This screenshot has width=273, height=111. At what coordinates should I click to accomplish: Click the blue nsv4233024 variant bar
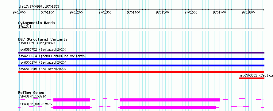point(141,59)
